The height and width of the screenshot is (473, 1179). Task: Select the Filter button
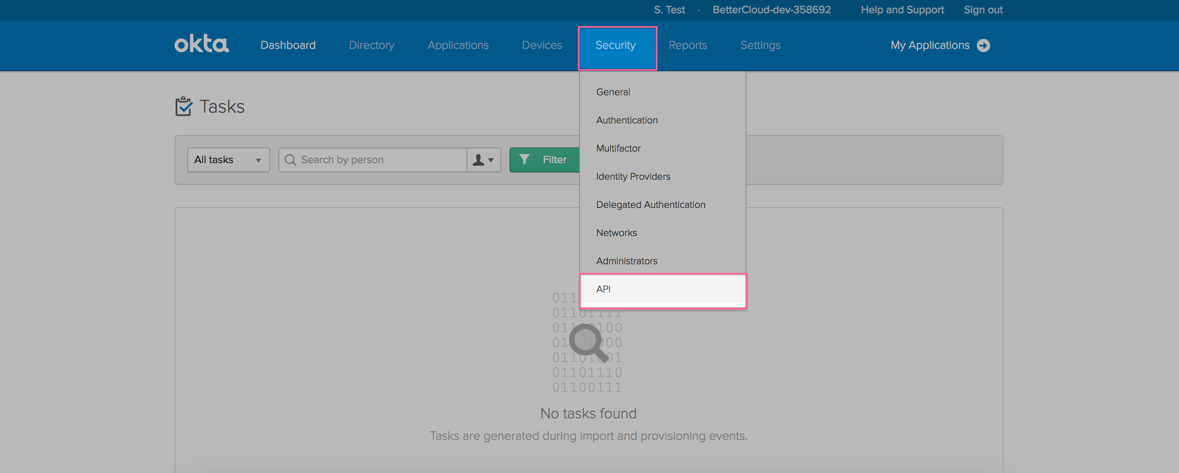click(547, 159)
